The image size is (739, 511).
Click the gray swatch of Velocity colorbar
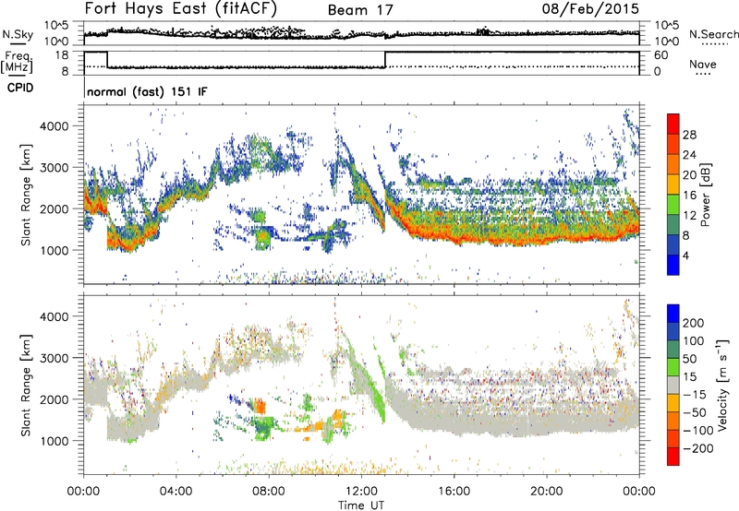pos(673,385)
